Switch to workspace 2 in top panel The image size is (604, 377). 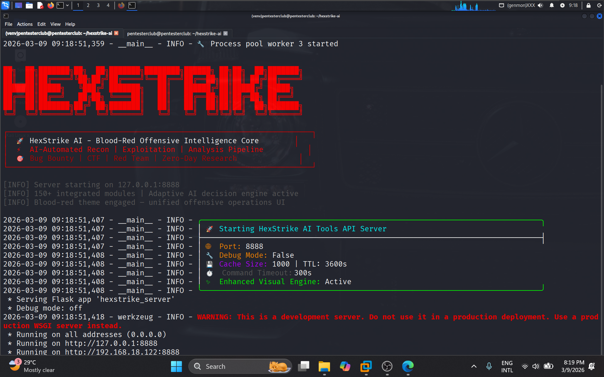(88, 5)
